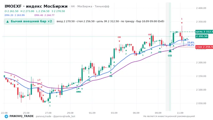The image size is (213, 120).
Task: Click the red 'стоп 2 256.5' label
Action: pos(204,47)
